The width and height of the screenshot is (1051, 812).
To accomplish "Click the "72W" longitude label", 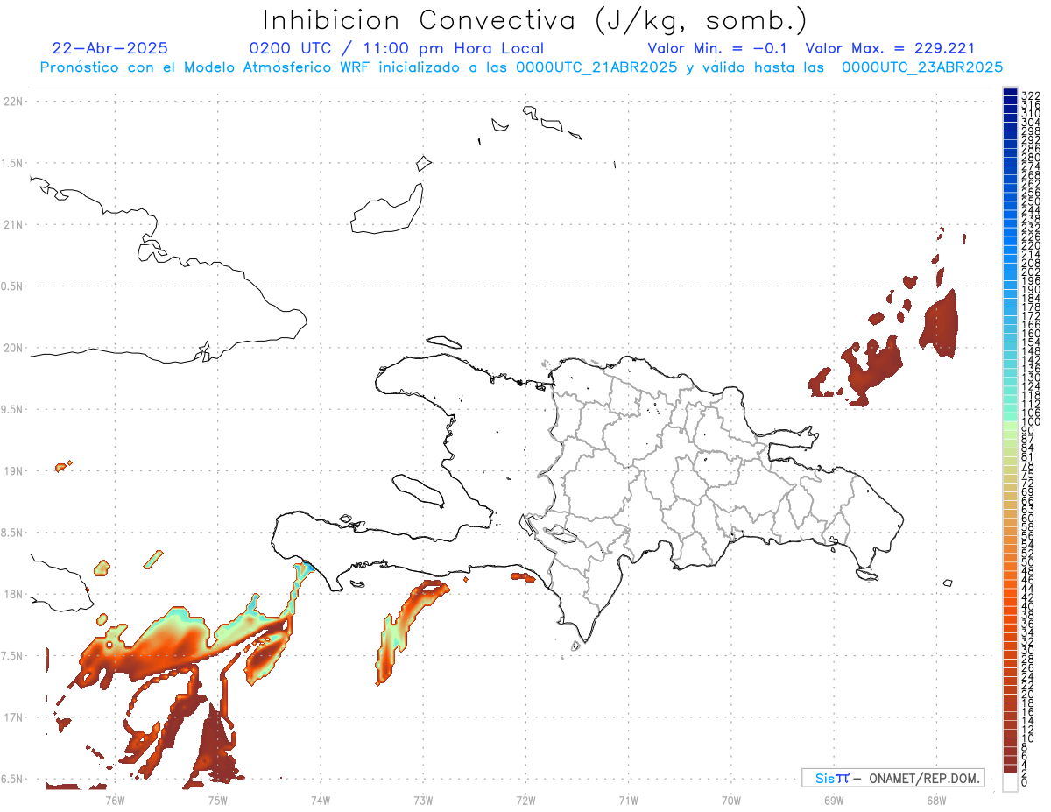I will [525, 800].
